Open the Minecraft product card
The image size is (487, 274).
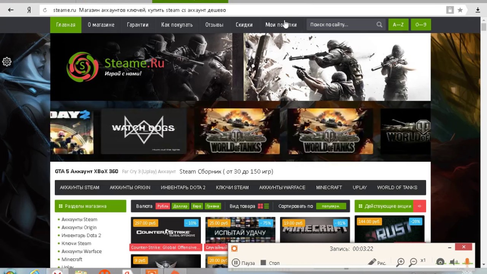click(x=315, y=230)
